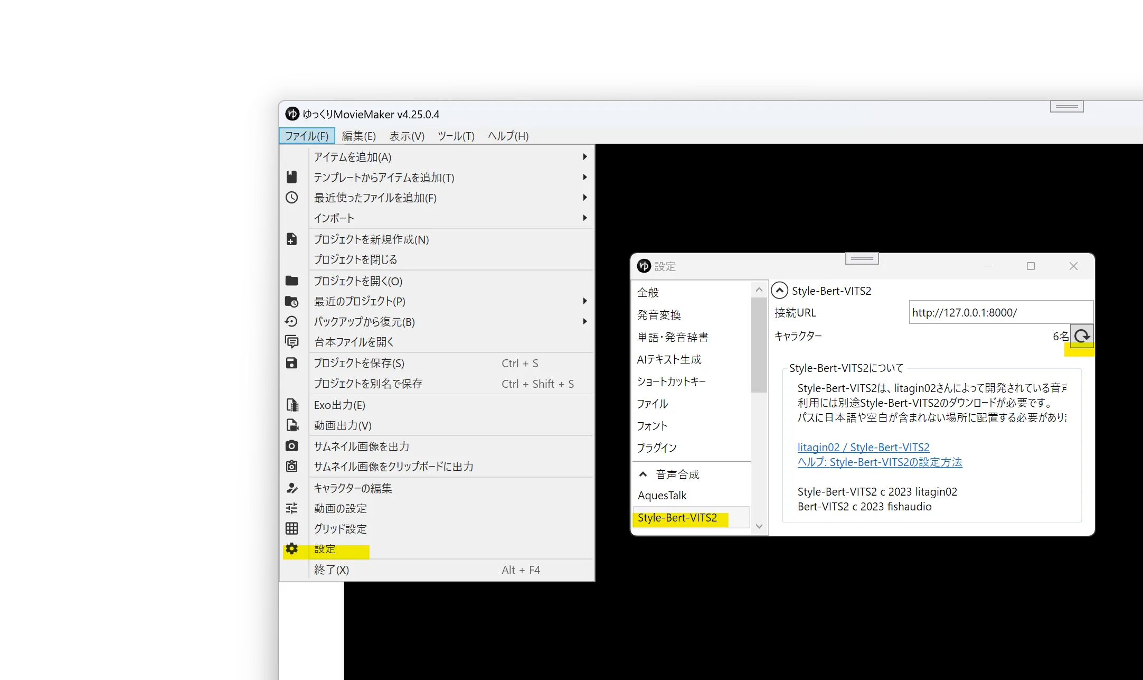Expand バックアップから復元 submenu arrow
The width and height of the screenshot is (1143, 680).
click(x=584, y=321)
